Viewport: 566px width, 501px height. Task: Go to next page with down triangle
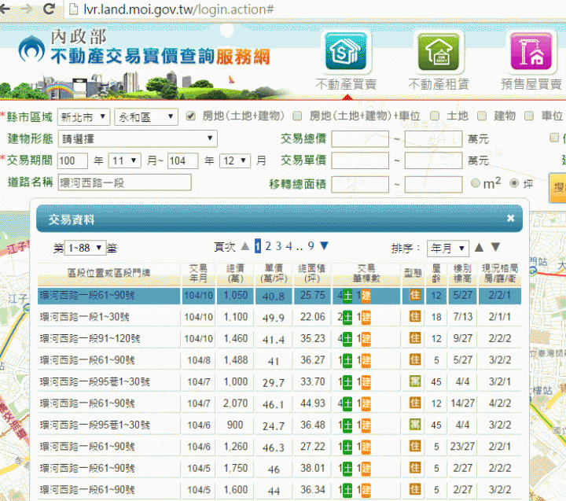[324, 246]
